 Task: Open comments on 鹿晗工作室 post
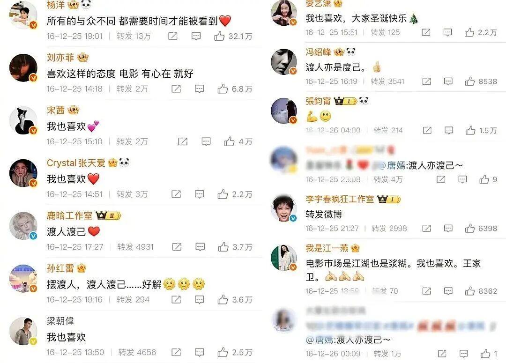[x=200, y=247]
